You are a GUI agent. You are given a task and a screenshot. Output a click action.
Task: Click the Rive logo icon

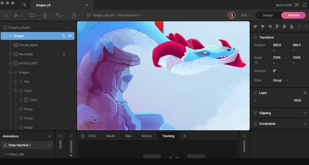coord(24,5)
